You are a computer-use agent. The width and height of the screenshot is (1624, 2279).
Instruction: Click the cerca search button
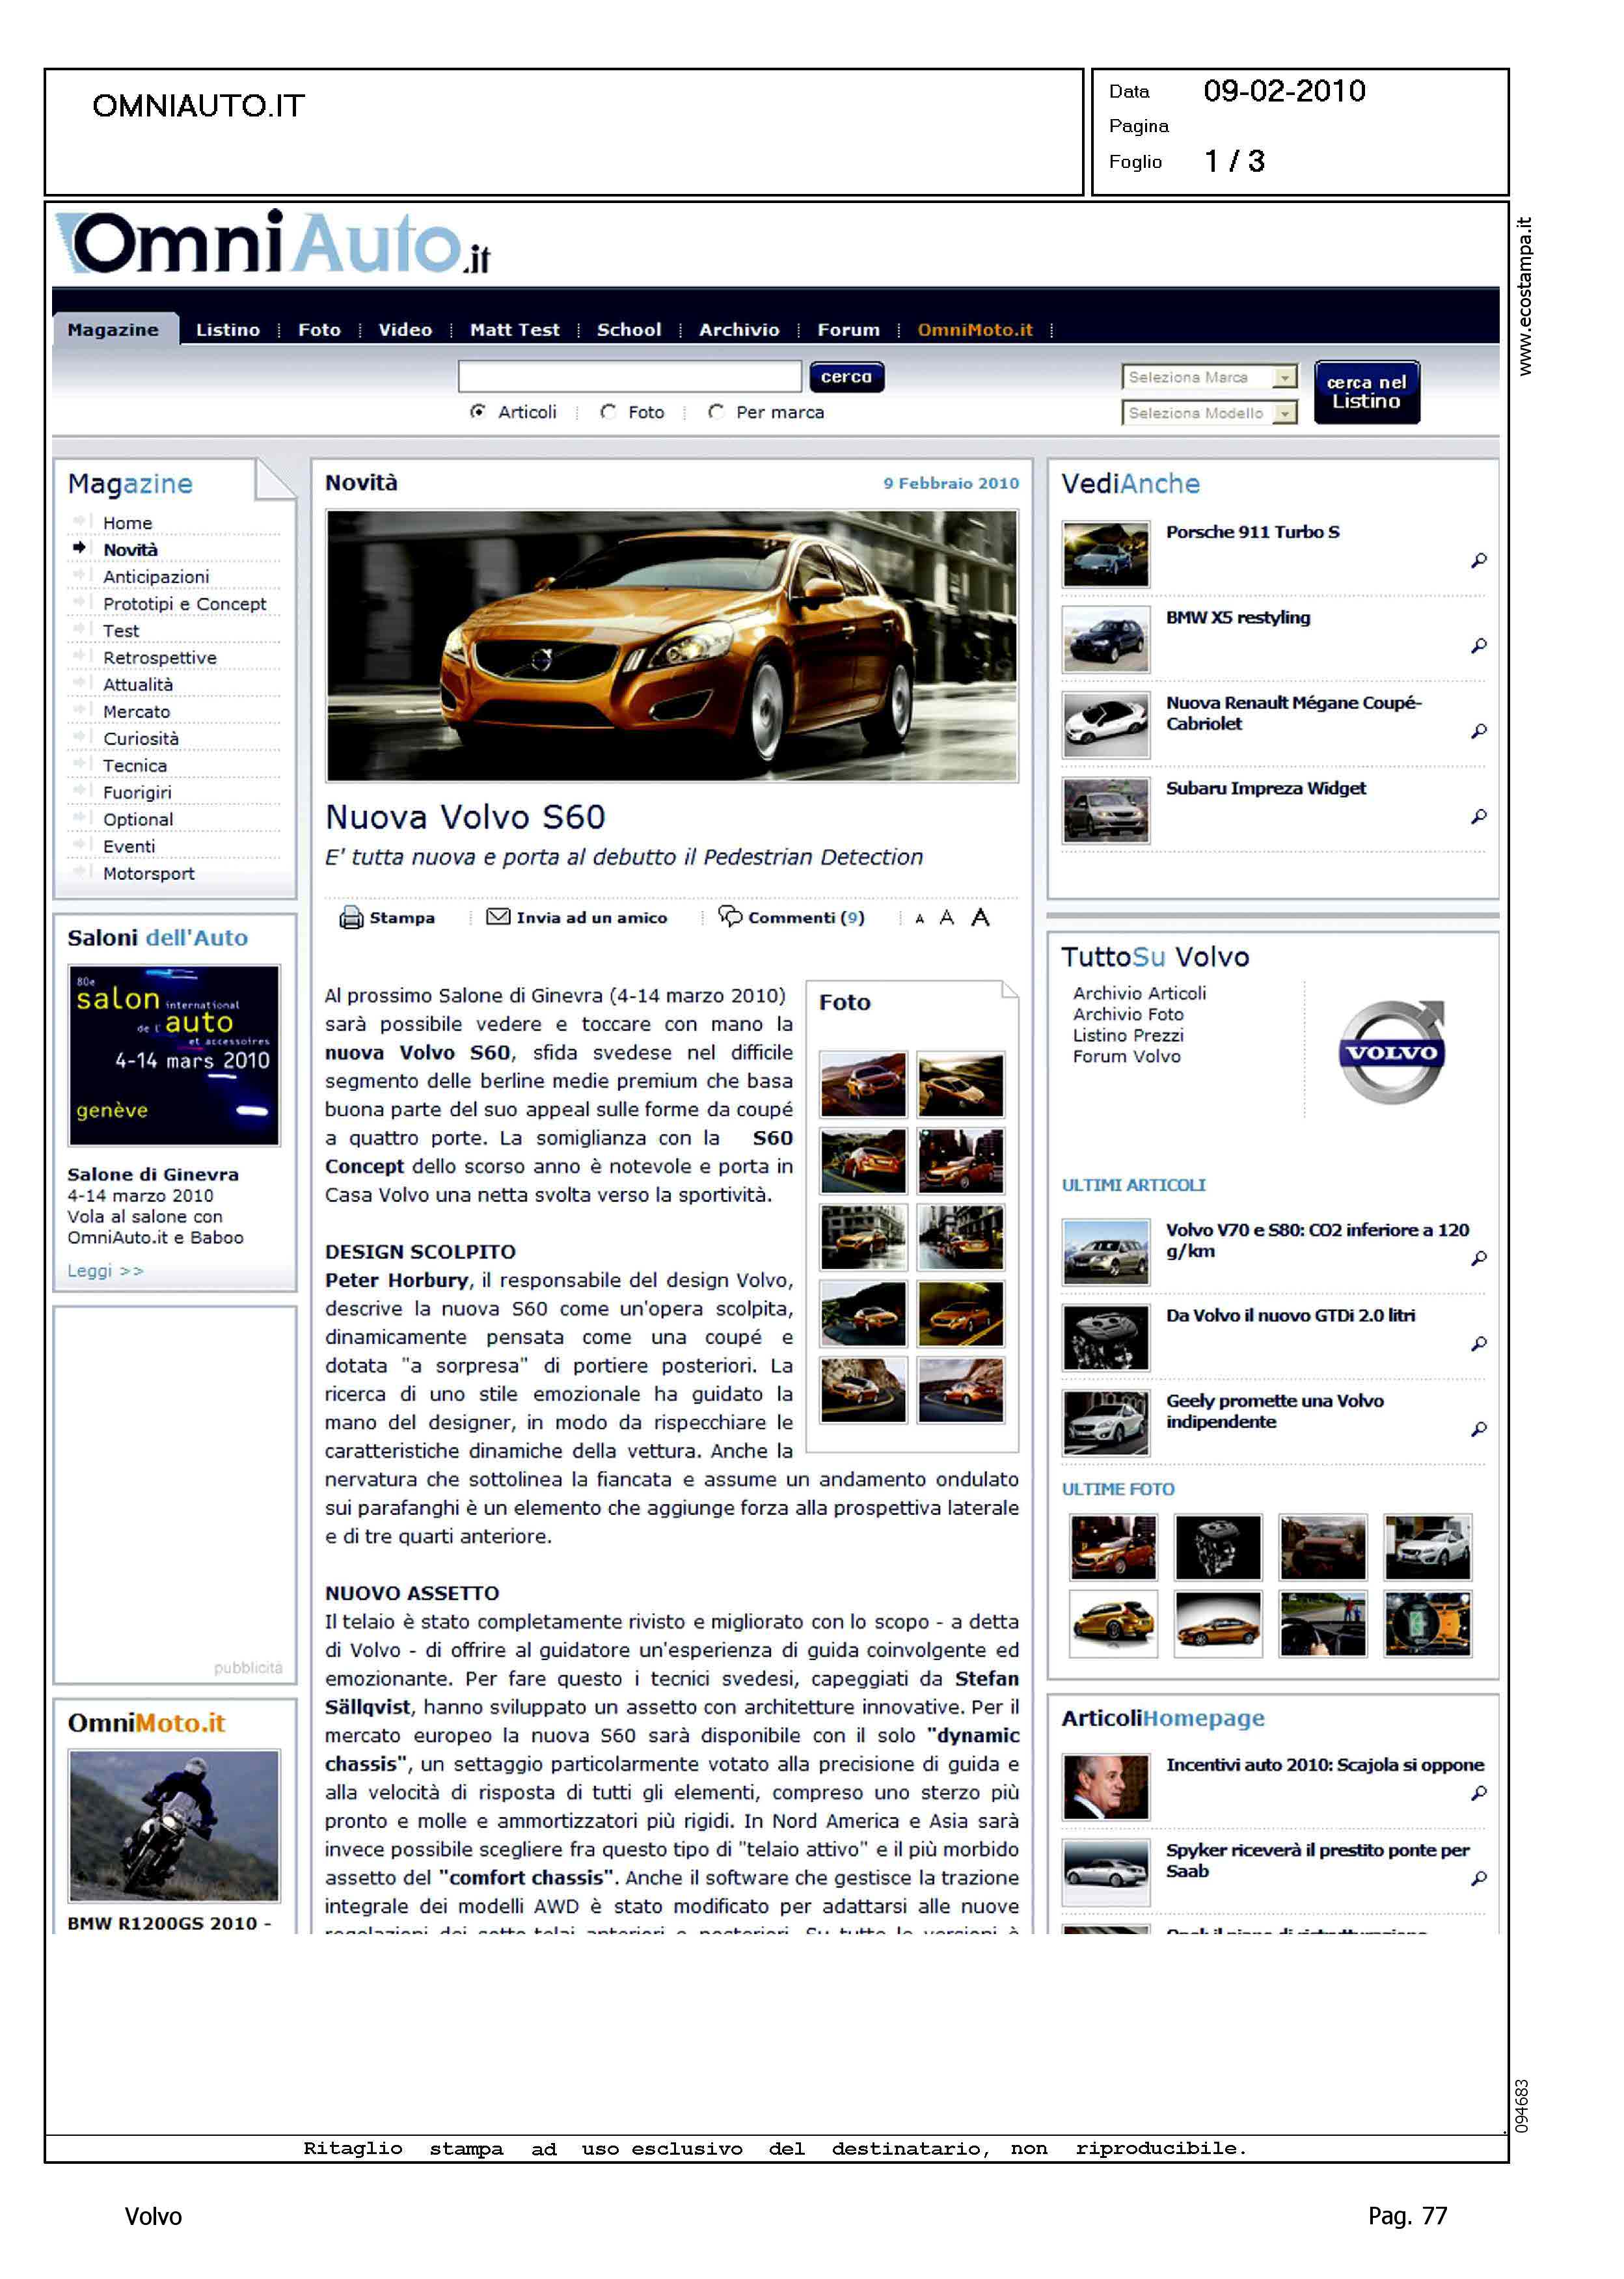[846, 377]
